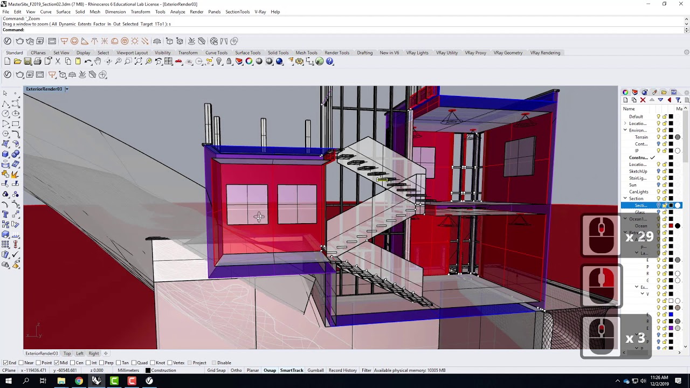
Task: Click the Undo arrow icon
Action: click(88, 61)
